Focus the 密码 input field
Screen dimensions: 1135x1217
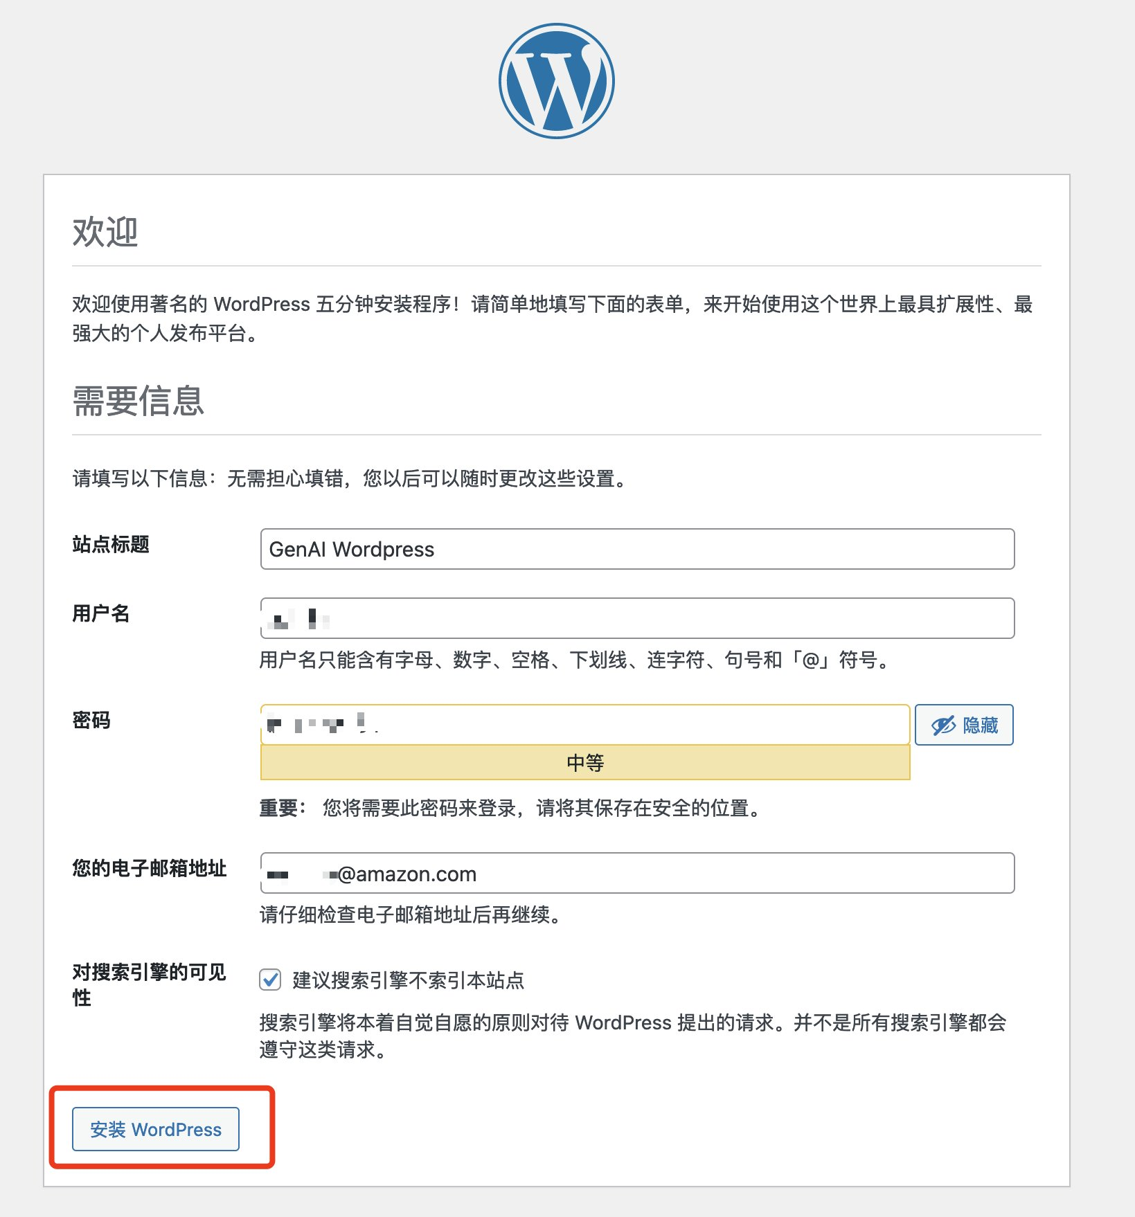point(585,725)
